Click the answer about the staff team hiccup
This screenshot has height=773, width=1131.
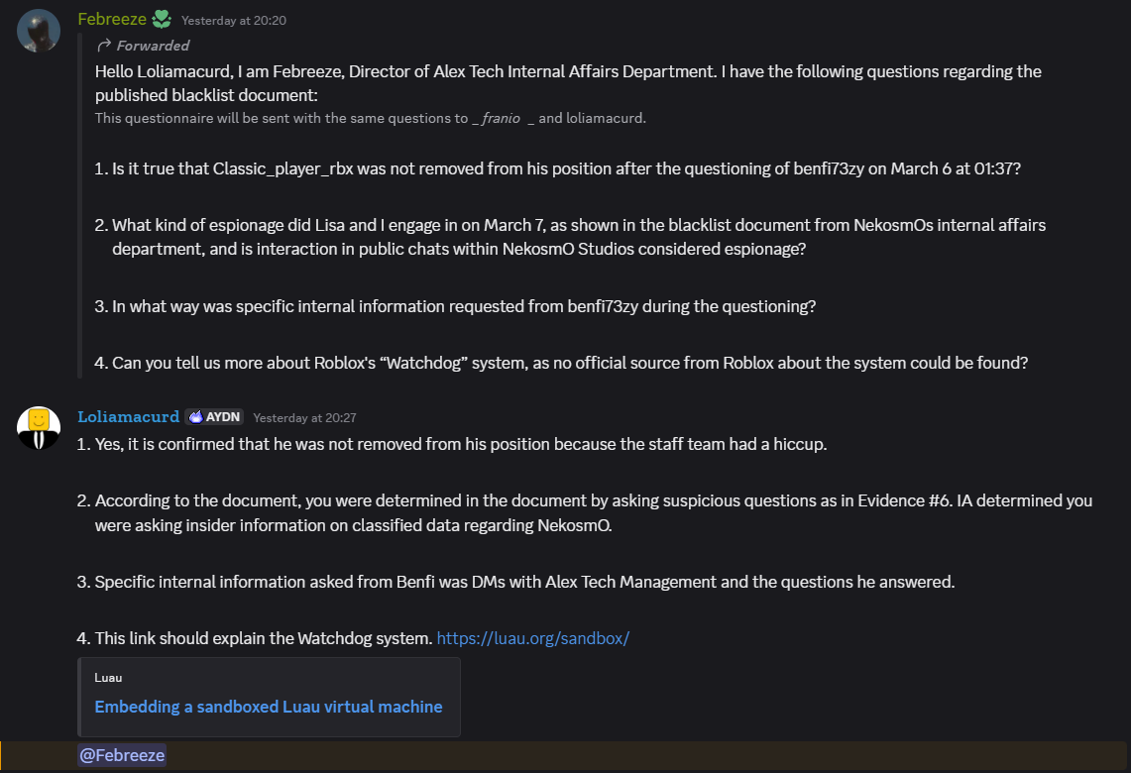(452, 444)
